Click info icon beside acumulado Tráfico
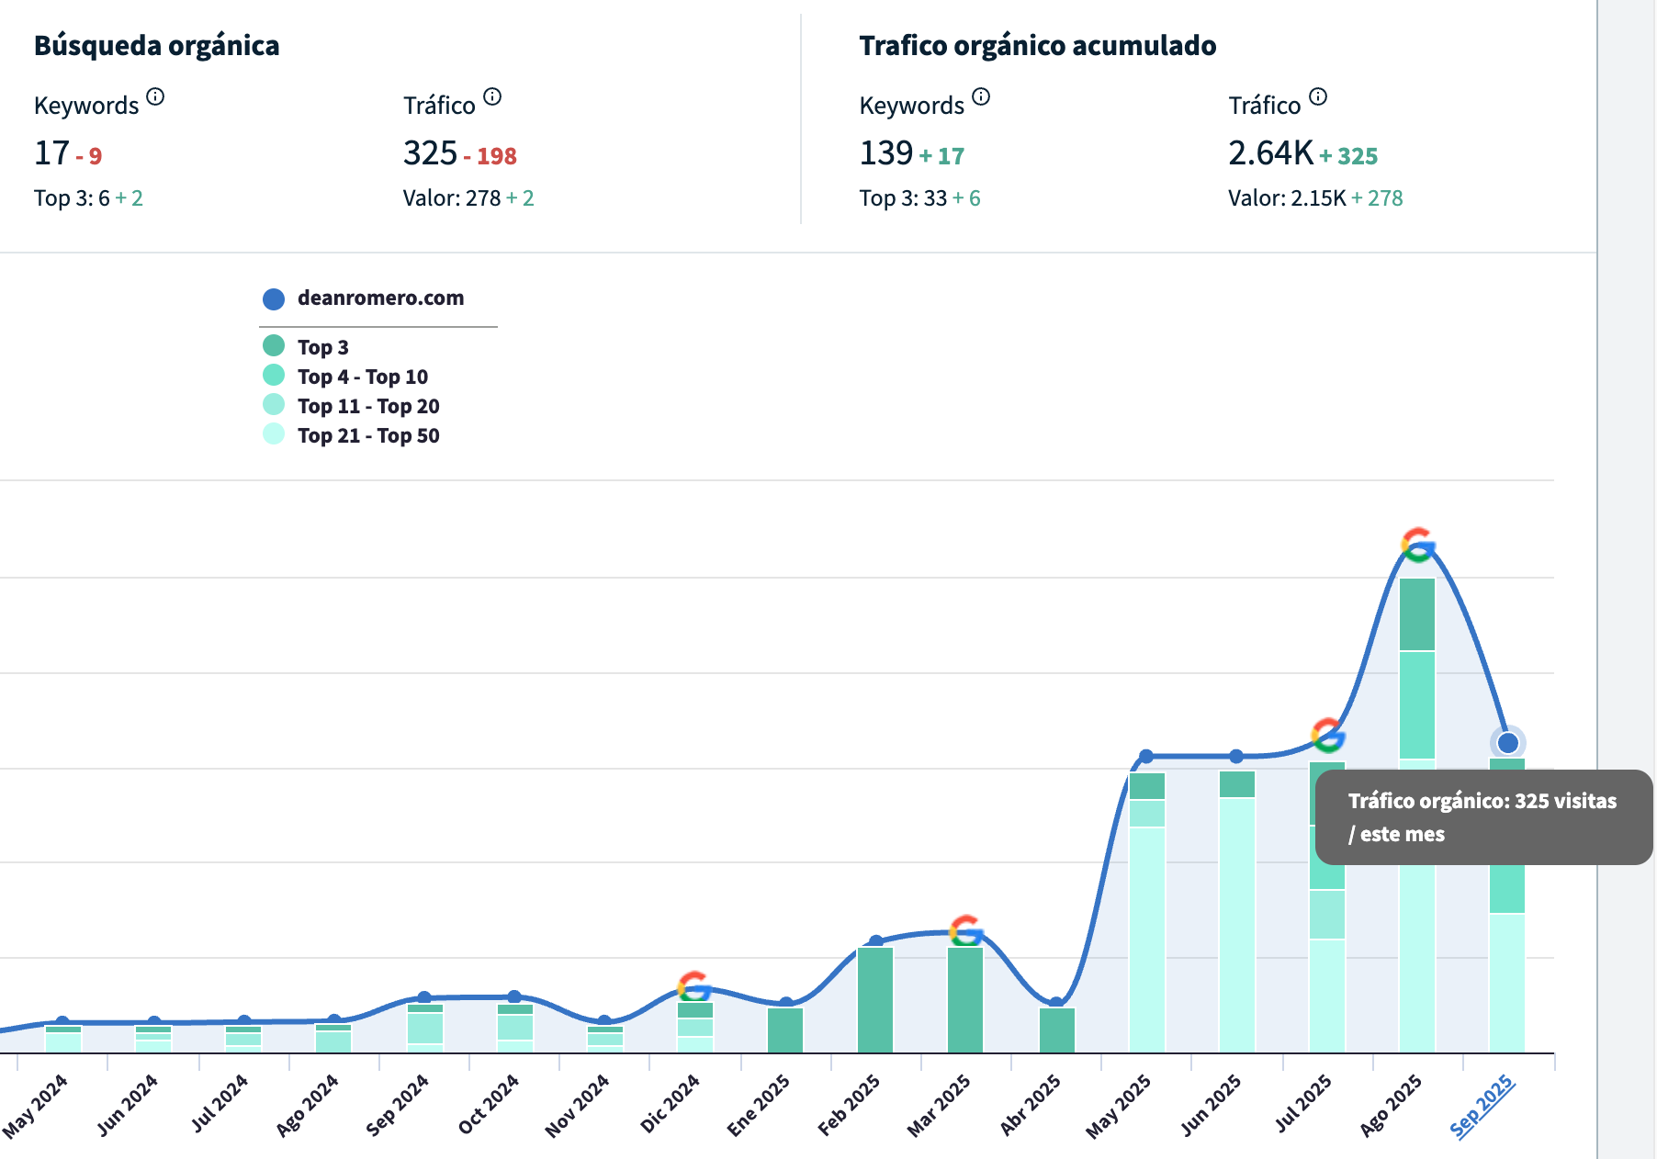Viewport: 1657px width, 1159px height. pos(1318,96)
